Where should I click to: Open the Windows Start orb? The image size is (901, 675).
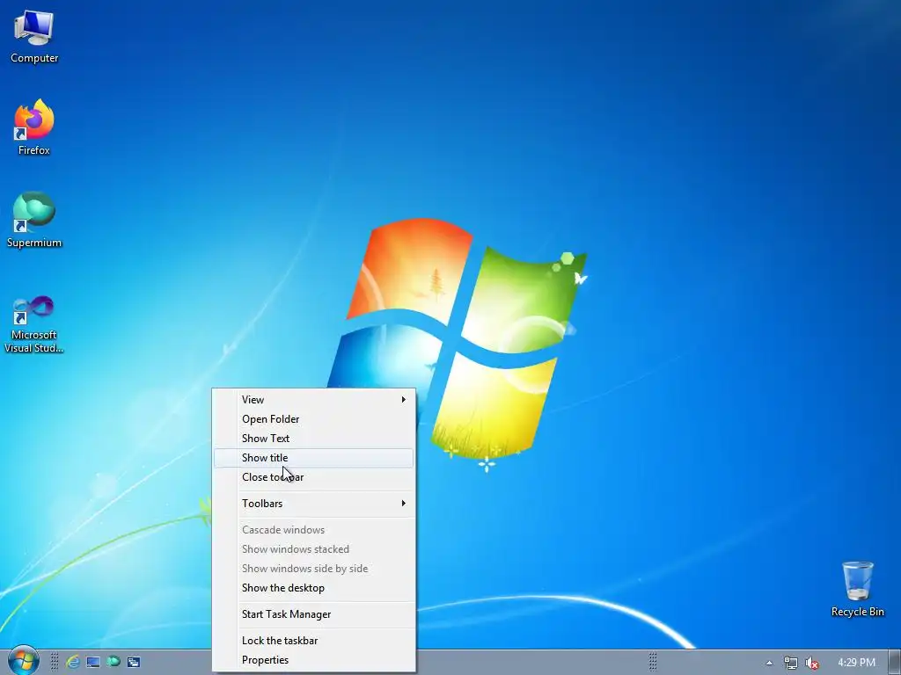tap(23, 661)
